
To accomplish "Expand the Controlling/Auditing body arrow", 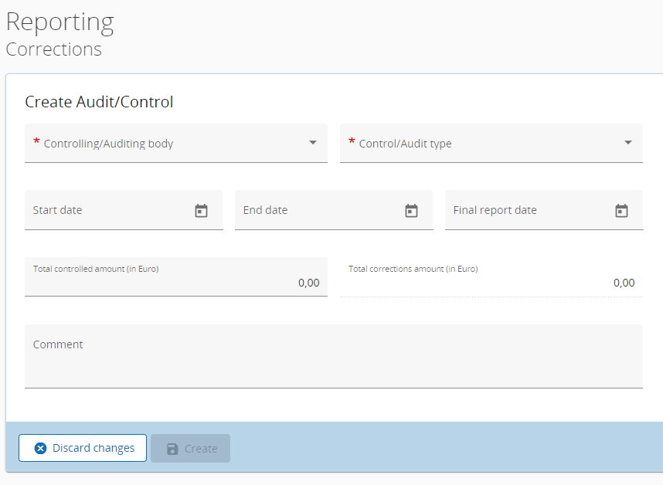I will coord(313,143).
